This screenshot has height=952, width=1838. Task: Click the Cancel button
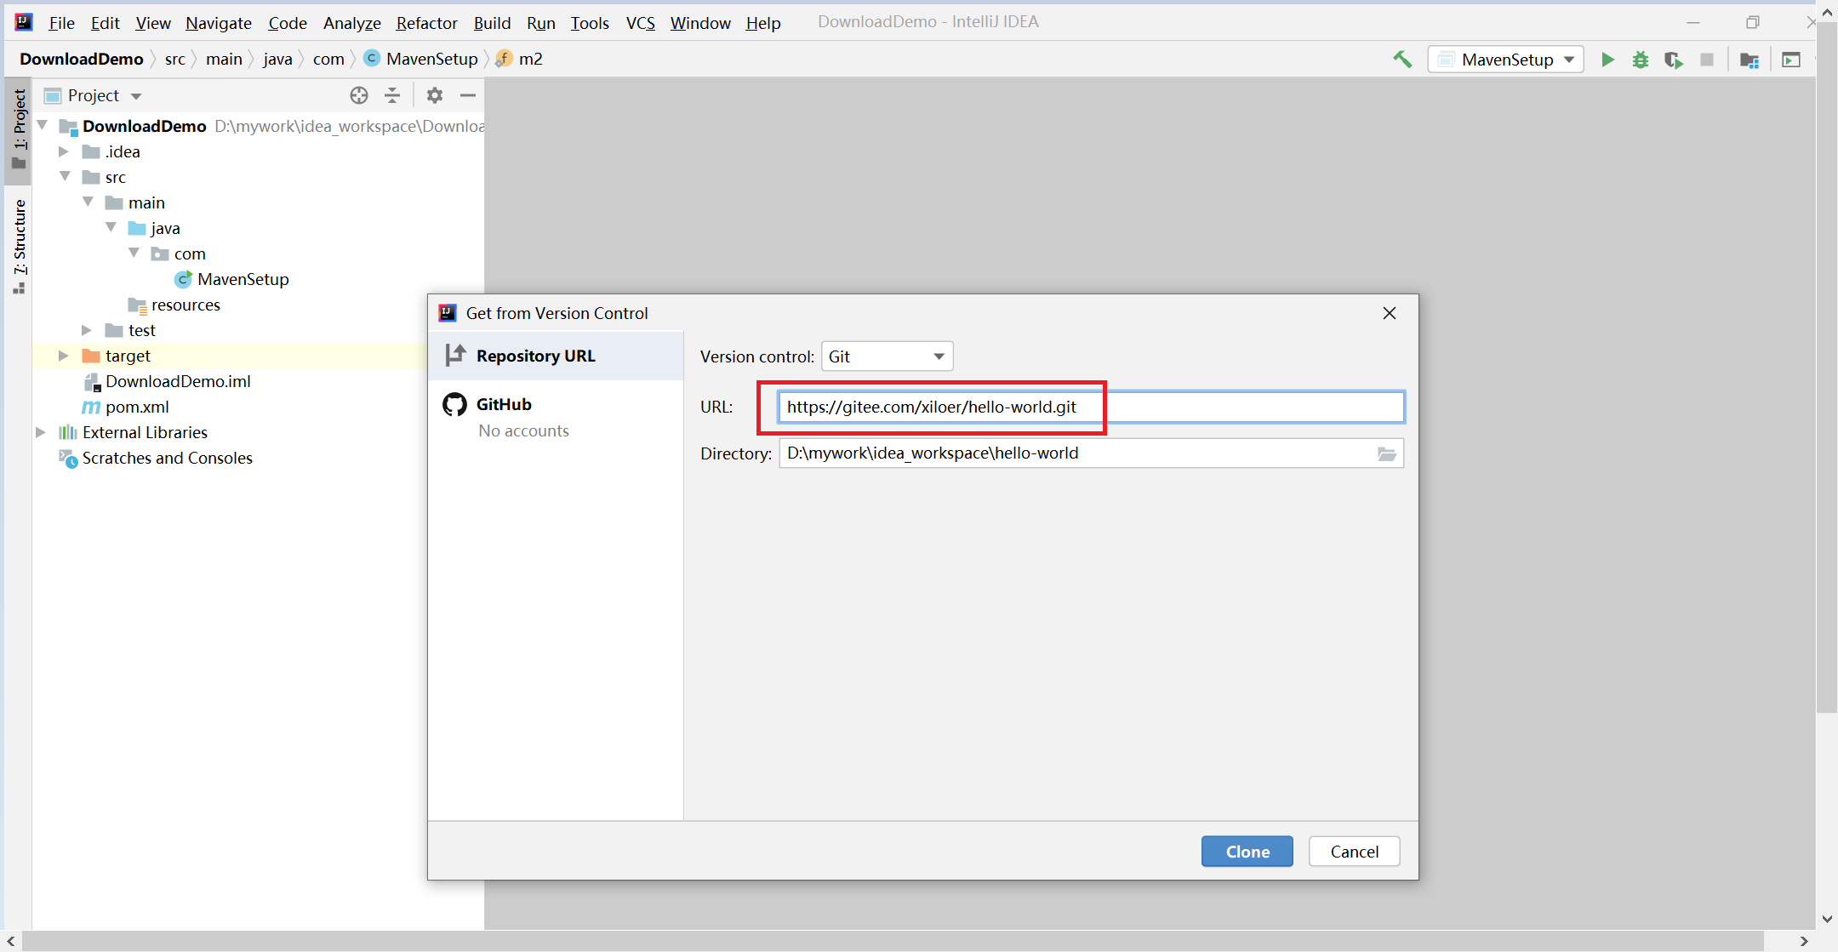click(x=1354, y=852)
